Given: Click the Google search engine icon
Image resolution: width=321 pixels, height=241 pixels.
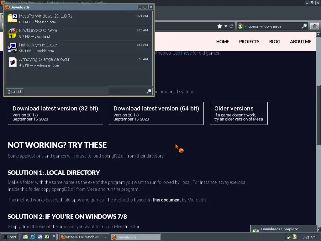Looking at the screenshot, I should (x=241, y=26).
